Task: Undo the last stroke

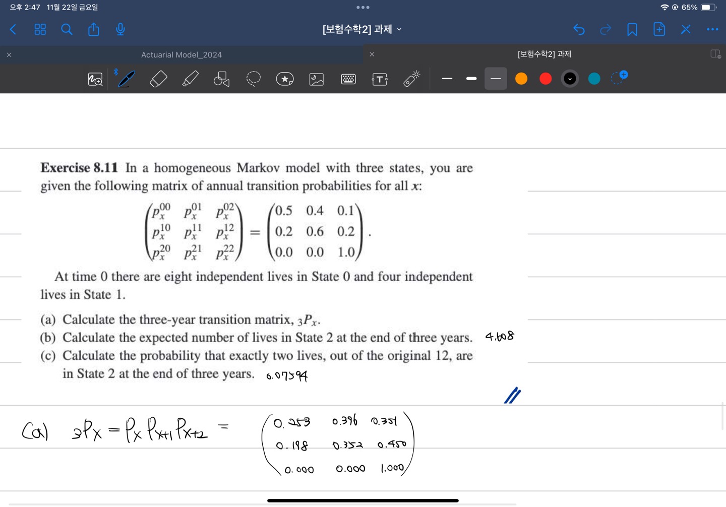Action: 579,30
